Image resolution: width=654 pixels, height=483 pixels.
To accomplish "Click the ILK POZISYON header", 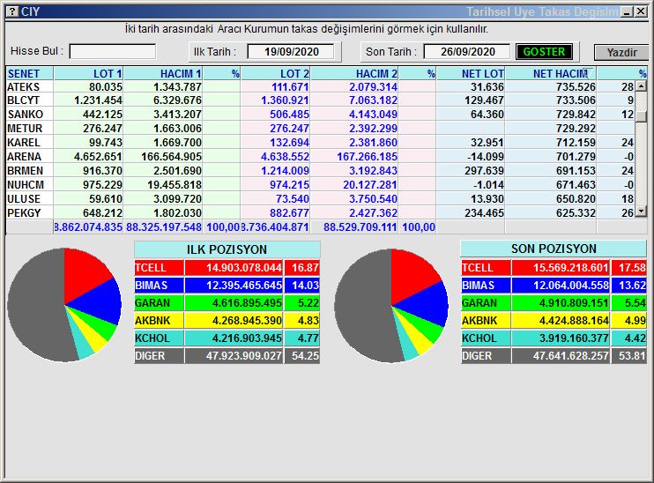I will tap(227, 249).
